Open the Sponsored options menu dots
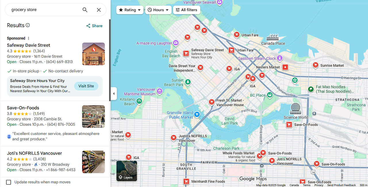This screenshot has height=187, width=368. click(28, 38)
